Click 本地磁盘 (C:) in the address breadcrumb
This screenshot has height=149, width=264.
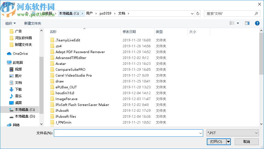click(x=69, y=13)
